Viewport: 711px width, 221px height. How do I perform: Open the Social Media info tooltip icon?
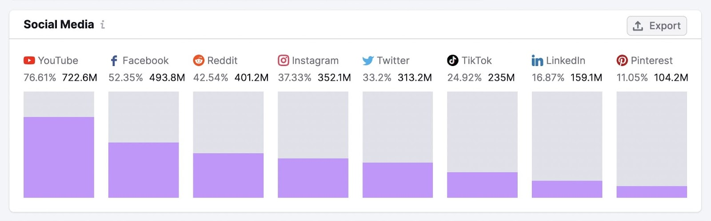(x=103, y=25)
